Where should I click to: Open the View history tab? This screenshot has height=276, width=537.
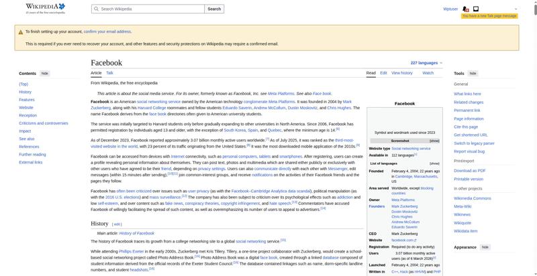click(402, 73)
